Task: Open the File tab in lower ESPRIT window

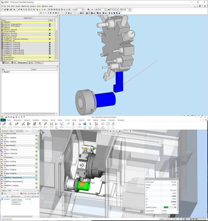Action: tap(3, 120)
